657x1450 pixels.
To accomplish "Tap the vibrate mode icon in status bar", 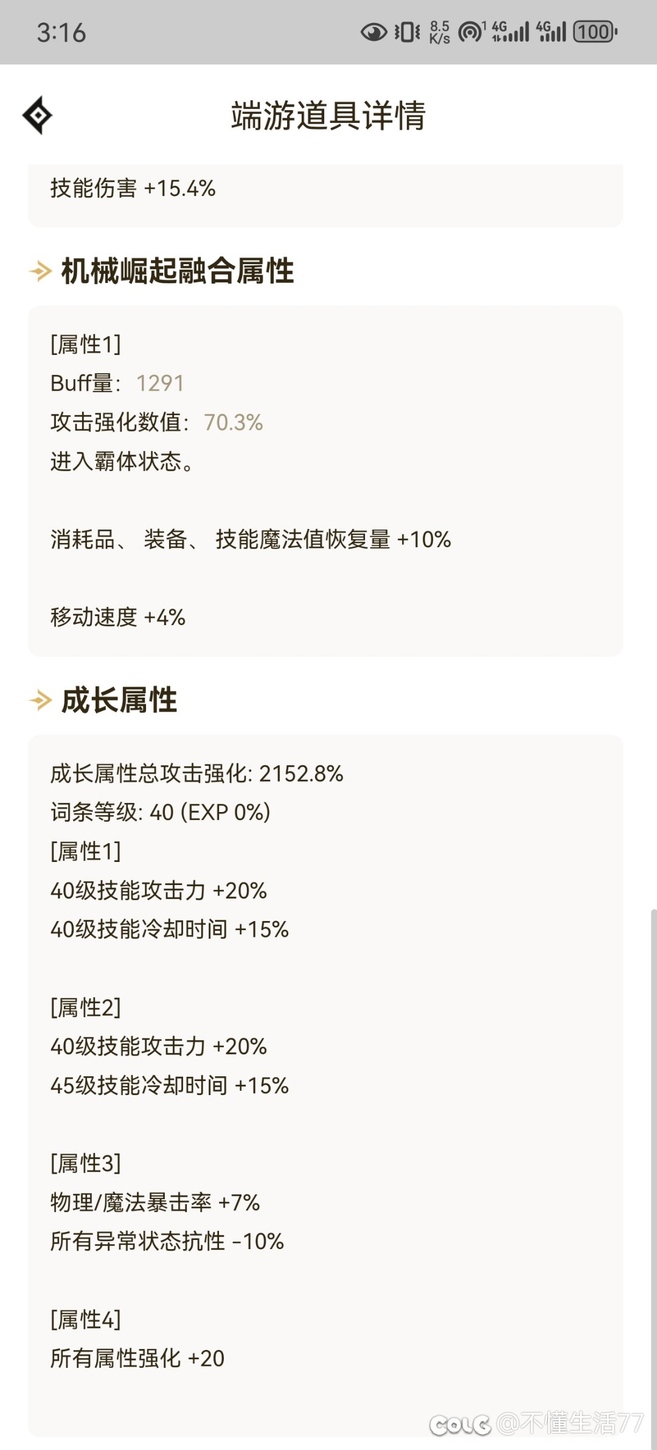I will [407, 32].
